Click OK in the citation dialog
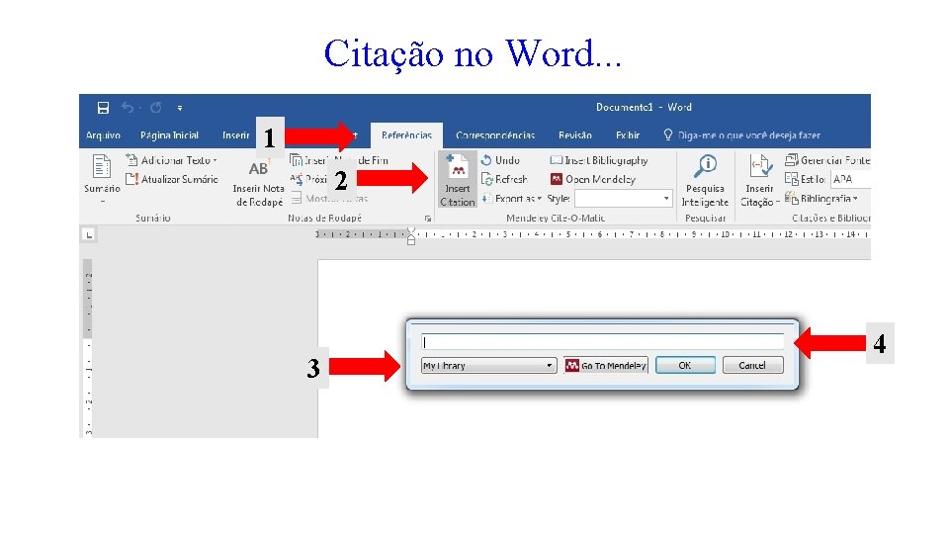Image resolution: width=949 pixels, height=534 pixels. click(x=685, y=366)
